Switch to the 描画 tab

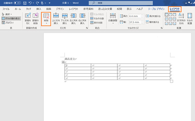point(49,9)
